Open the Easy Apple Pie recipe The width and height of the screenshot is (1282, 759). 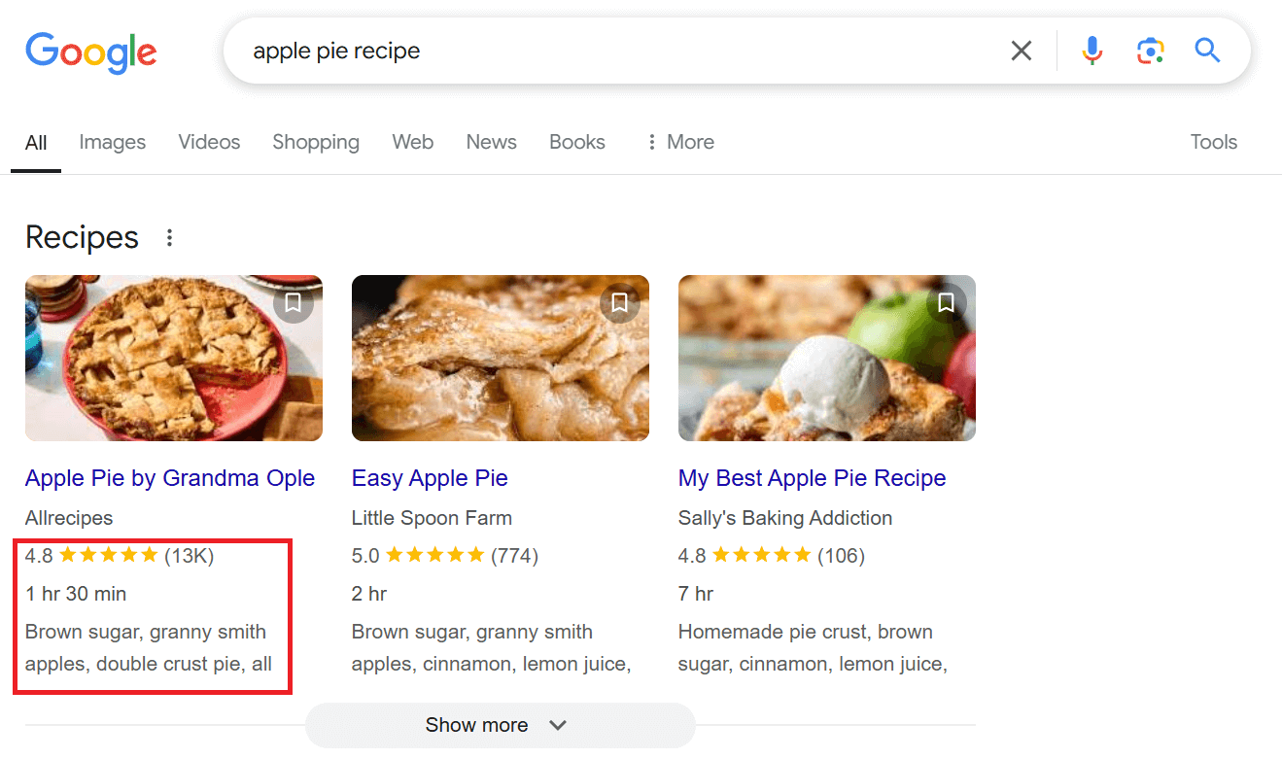[x=430, y=478]
